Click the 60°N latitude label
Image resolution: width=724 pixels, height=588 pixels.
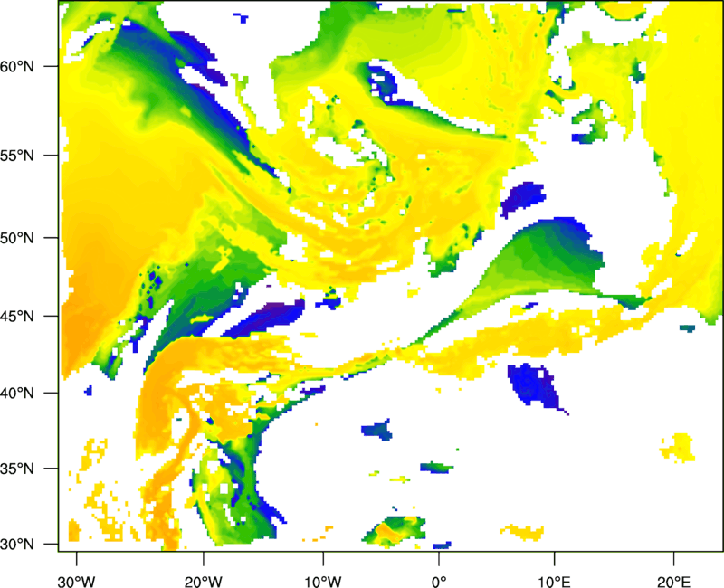17,66
